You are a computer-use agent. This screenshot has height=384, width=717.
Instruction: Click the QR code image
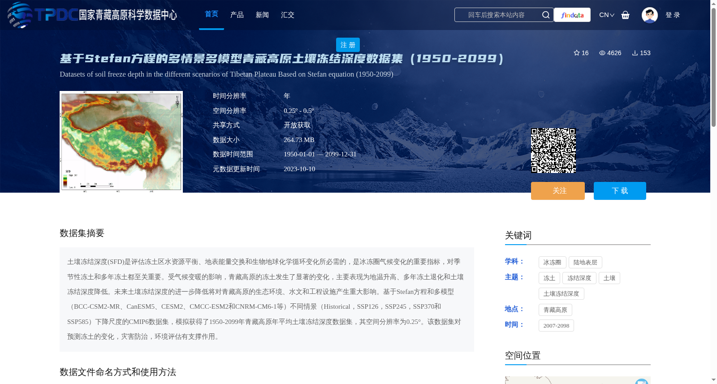coord(553,151)
